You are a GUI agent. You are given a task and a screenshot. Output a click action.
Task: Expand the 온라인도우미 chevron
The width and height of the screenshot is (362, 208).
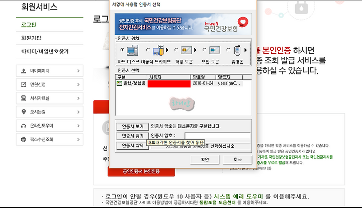pyautogui.click(x=78, y=126)
